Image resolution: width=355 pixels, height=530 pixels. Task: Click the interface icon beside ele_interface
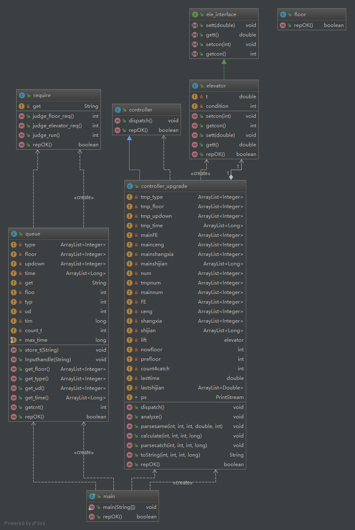pos(195,15)
